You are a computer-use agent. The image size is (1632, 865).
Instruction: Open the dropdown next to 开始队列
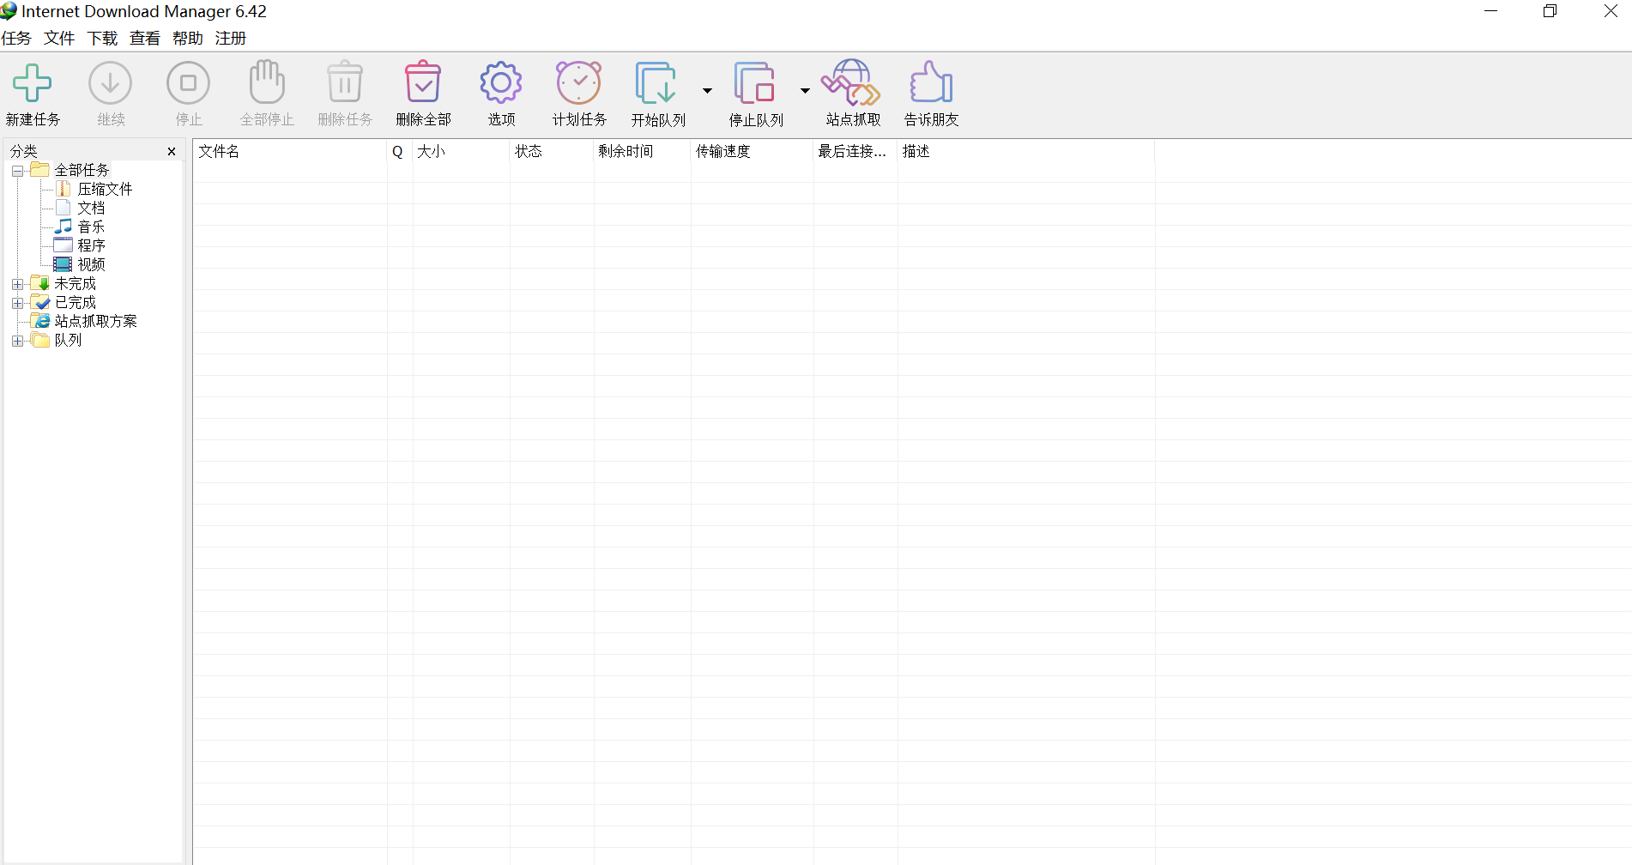(x=707, y=90)
